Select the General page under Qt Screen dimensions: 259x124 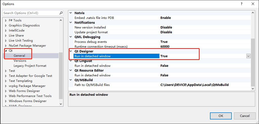click(x=19, y=56)
